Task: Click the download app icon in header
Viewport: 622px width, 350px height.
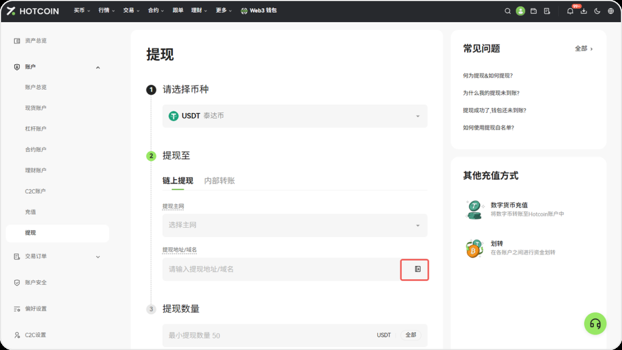Action: [x=584, y=11]
